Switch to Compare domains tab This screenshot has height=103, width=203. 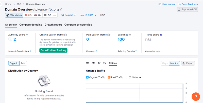(31, 25)
